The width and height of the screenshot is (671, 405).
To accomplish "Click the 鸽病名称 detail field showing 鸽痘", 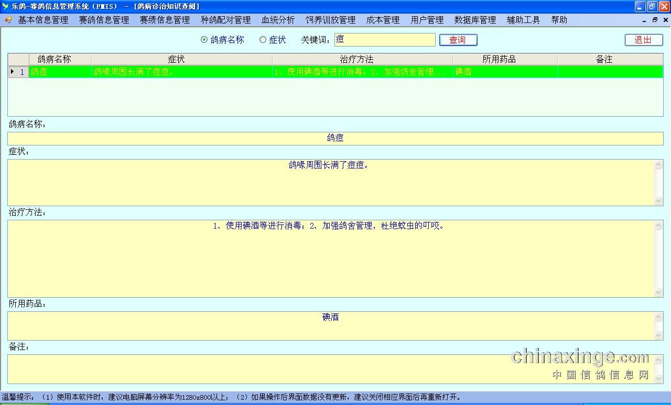I will click(x=335, y=138).
